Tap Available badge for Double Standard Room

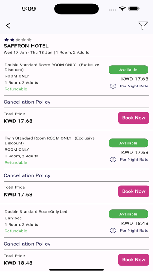click(128, 70)
